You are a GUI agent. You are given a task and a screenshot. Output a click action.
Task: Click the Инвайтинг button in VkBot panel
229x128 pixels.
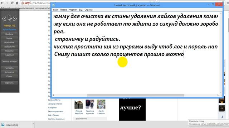point(9,55)
